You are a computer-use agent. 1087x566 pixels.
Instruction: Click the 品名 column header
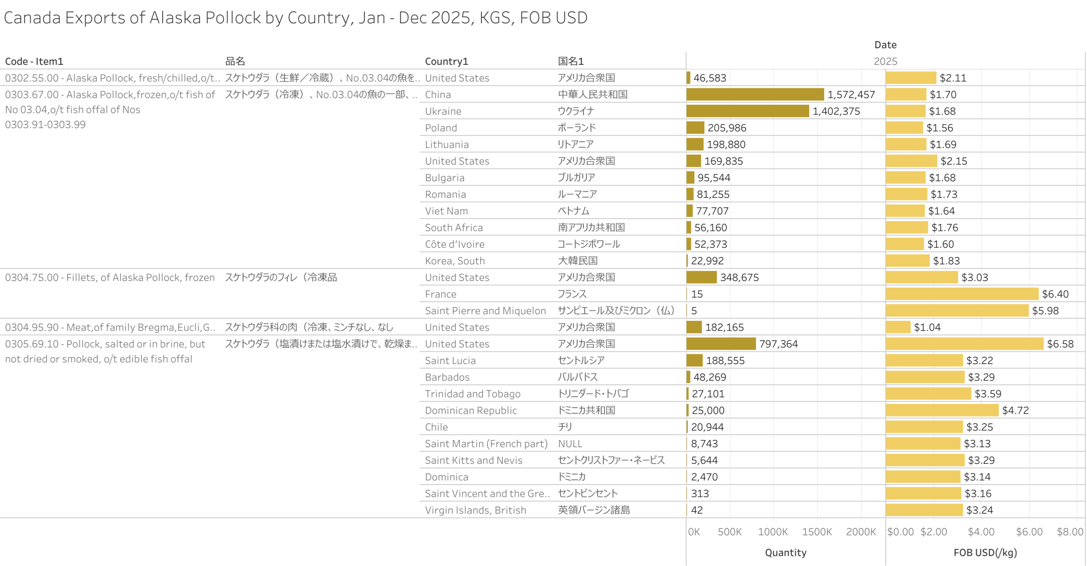click(235, 61)
